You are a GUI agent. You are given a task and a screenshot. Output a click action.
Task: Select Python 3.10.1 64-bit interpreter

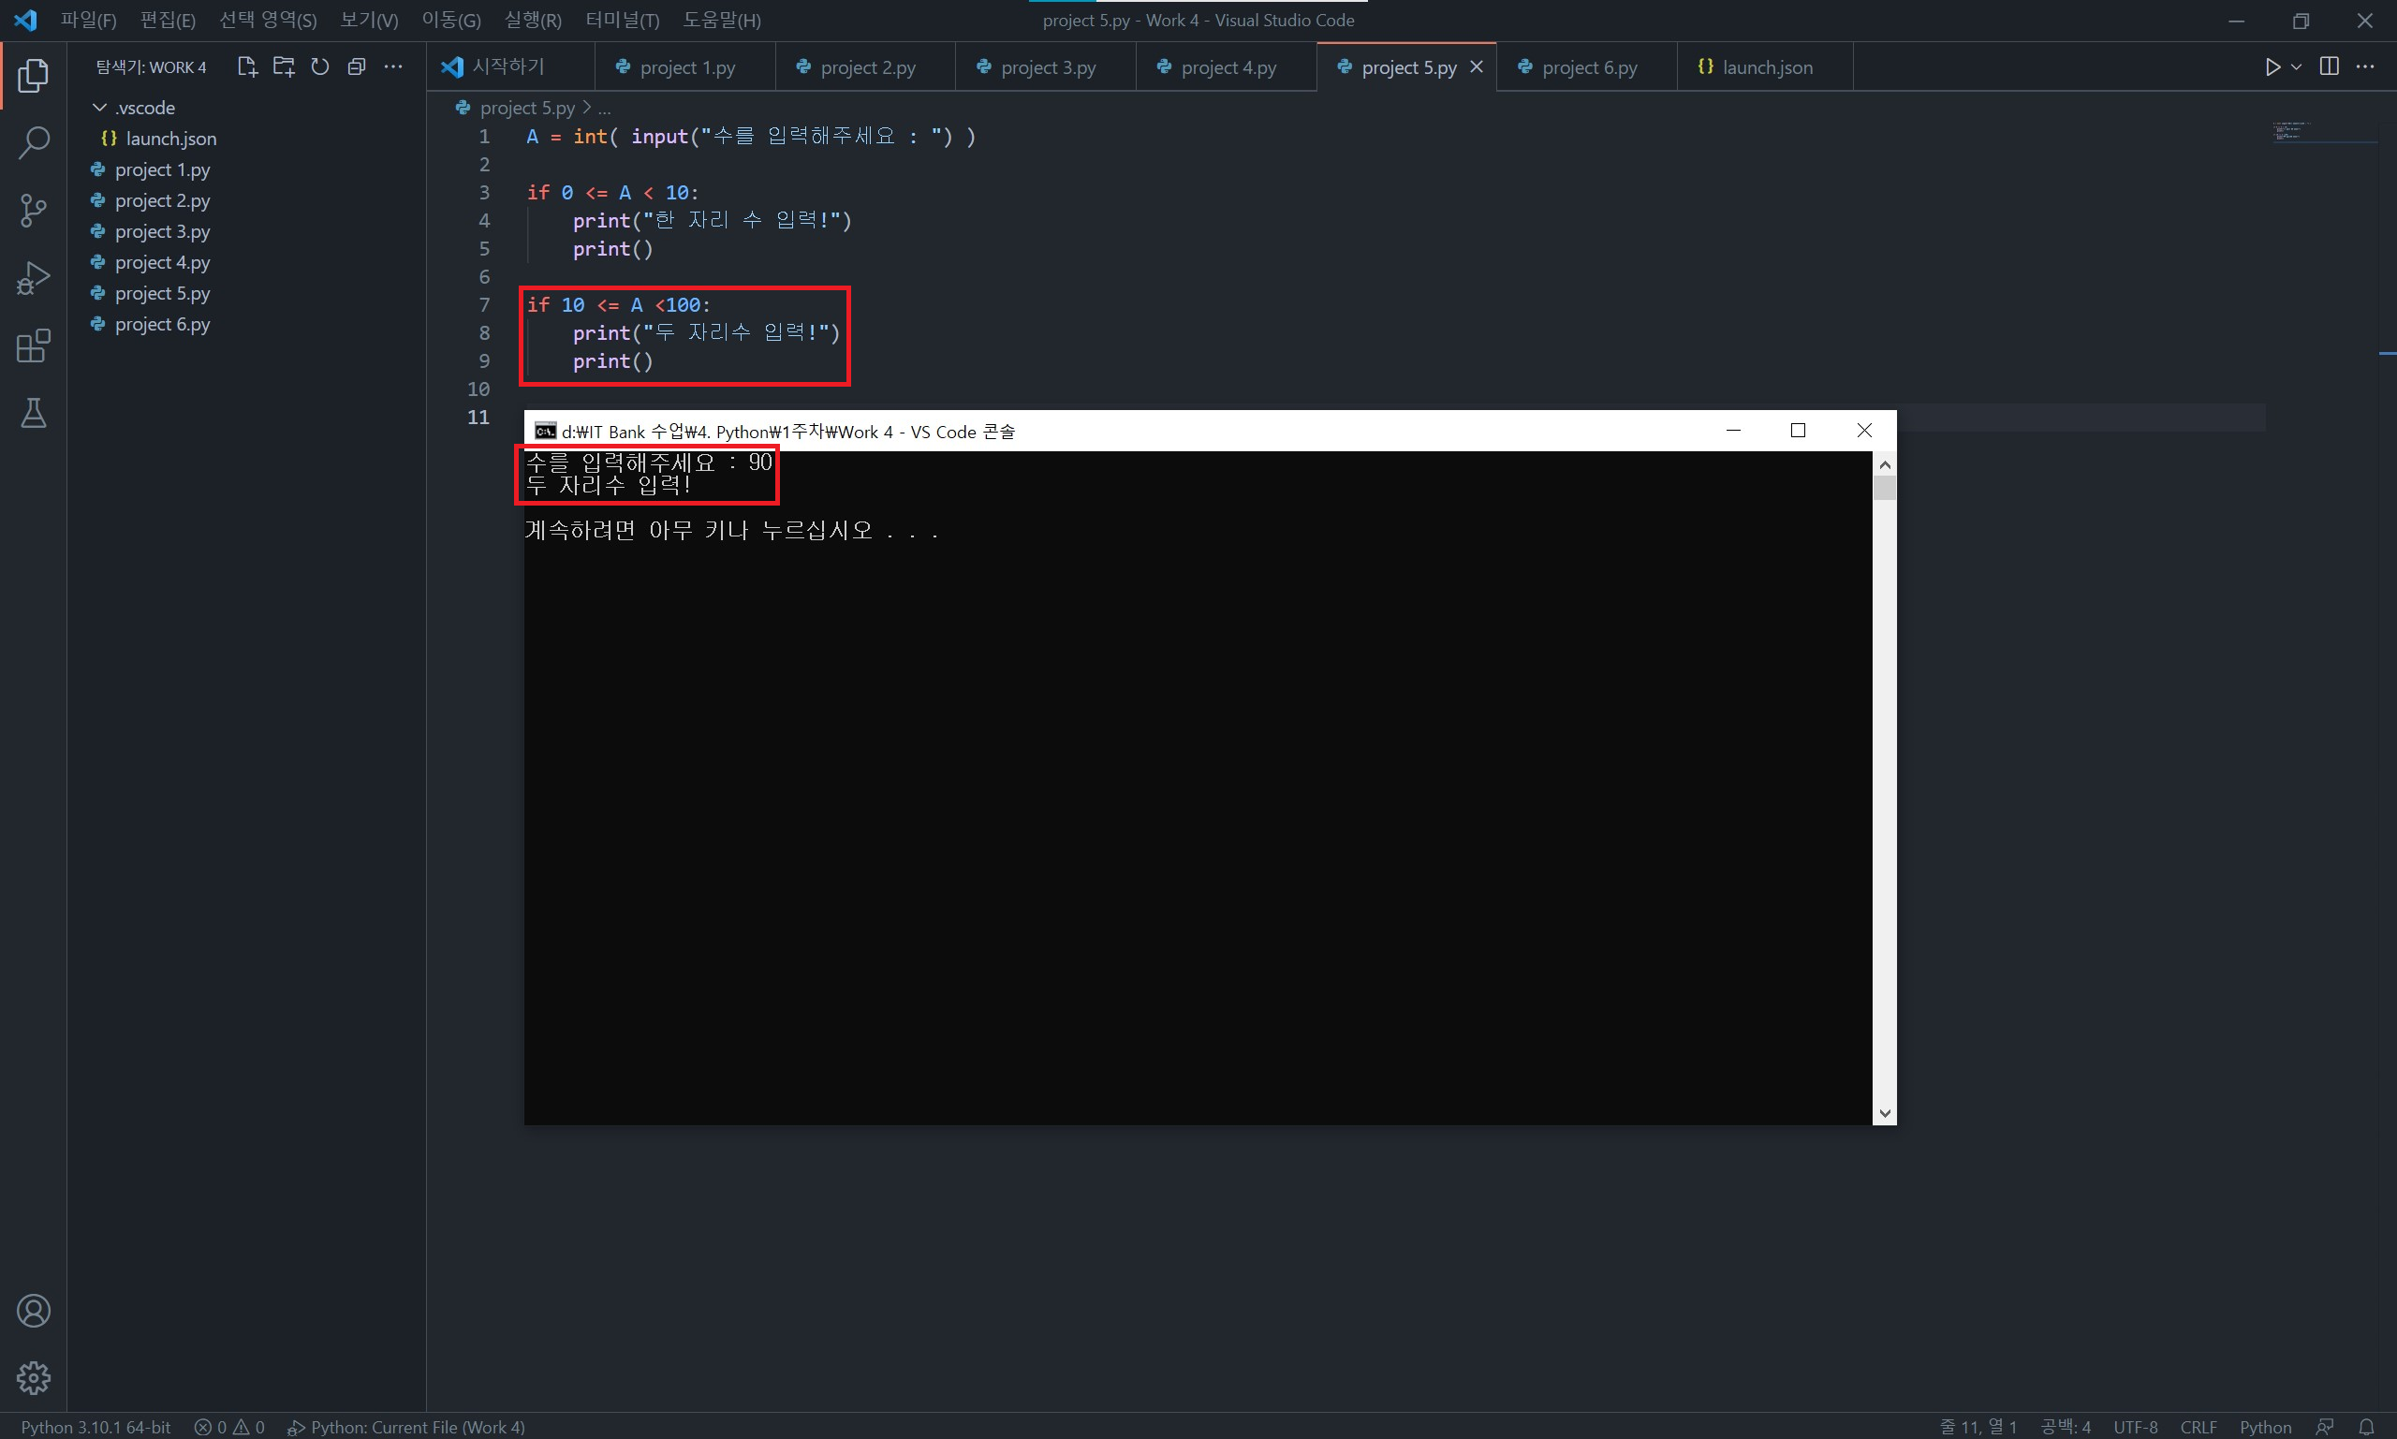pos(96,1427)
